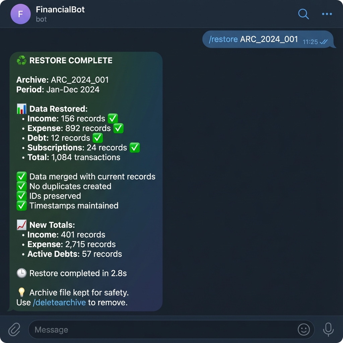Open search in FinancialBot chat
This screenshot has height=343, width=343.
[x=303, y=14]
